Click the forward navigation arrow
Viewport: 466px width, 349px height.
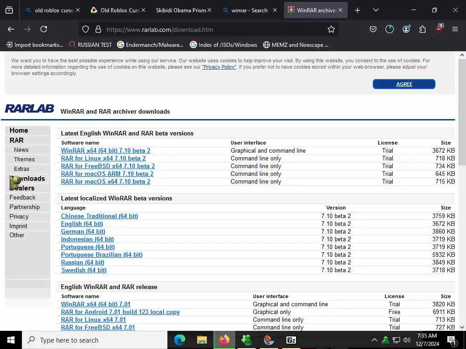(27, 29)
